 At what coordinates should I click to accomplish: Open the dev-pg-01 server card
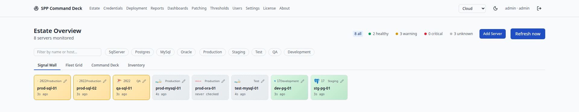click(x=289, y=87)
